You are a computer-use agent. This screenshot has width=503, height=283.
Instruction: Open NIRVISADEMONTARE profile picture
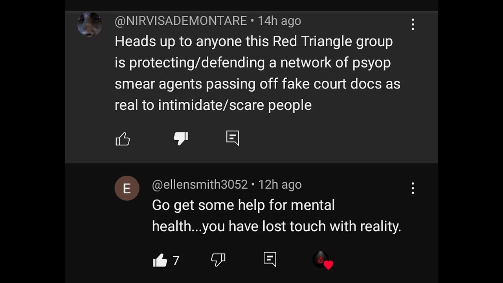click(x=90, y=24)
